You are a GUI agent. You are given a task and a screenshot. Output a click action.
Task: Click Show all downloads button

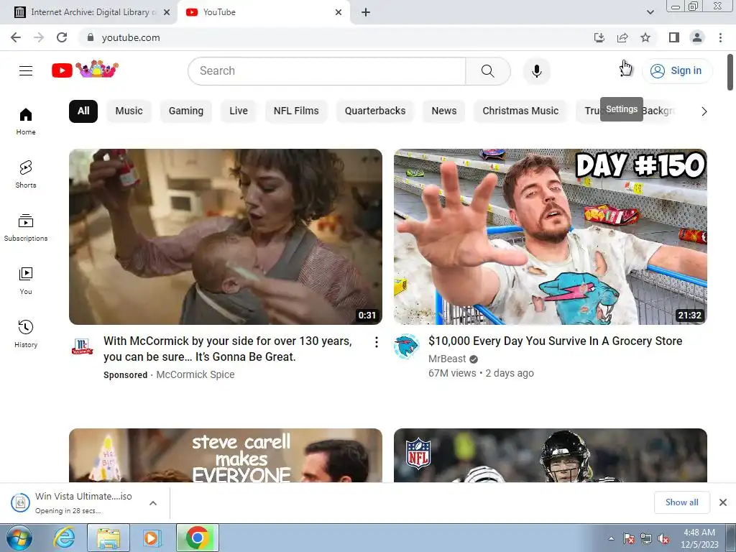[682, 502]
